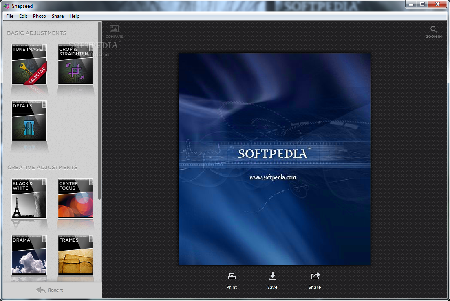Maximize the Snapseed window
This screenshot has height=301, width=450.
tap(422, 4)
